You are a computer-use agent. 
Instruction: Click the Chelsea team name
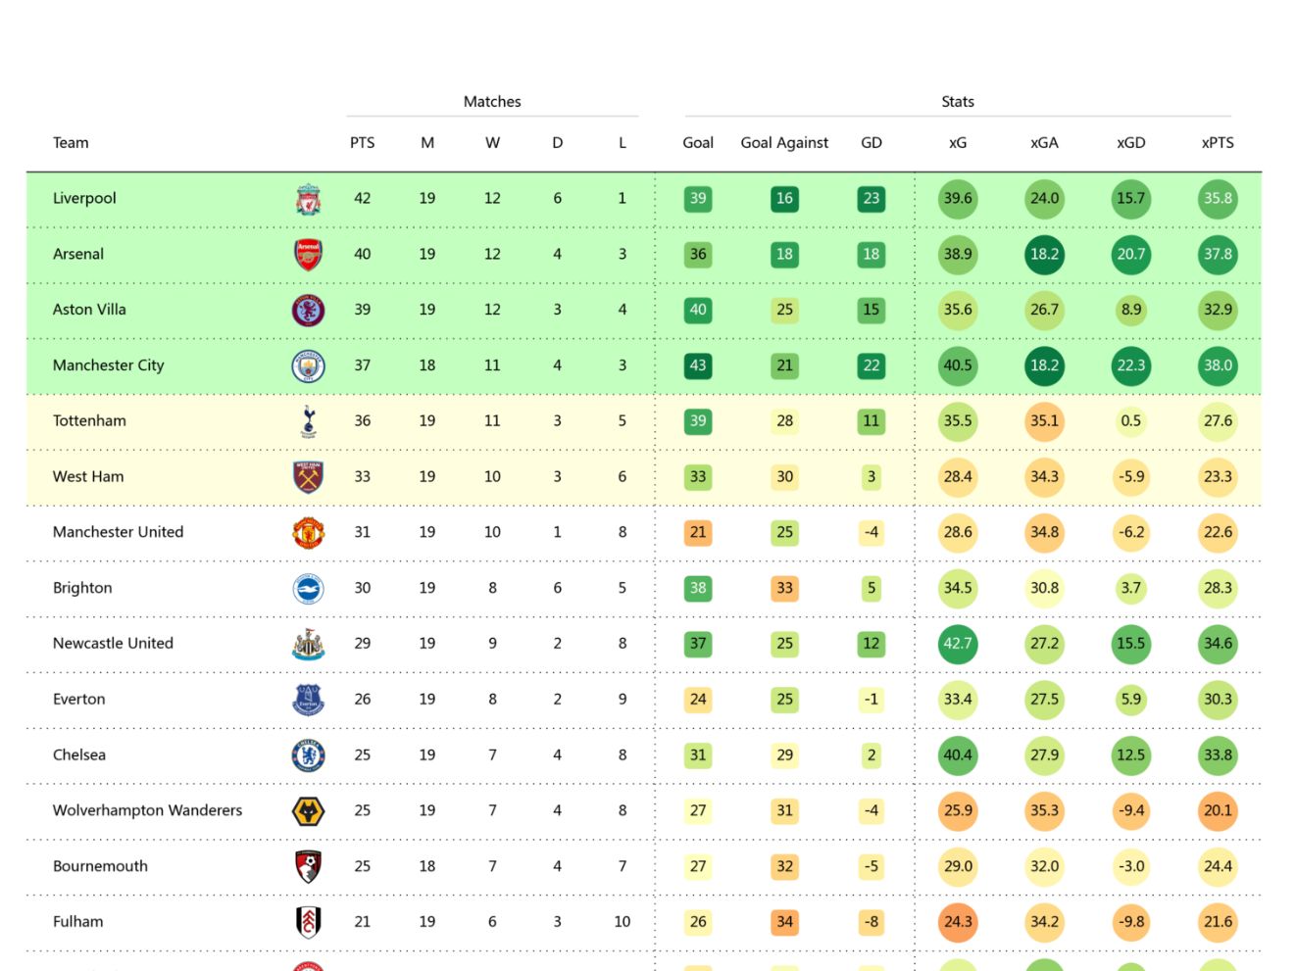tap(79, 755)
